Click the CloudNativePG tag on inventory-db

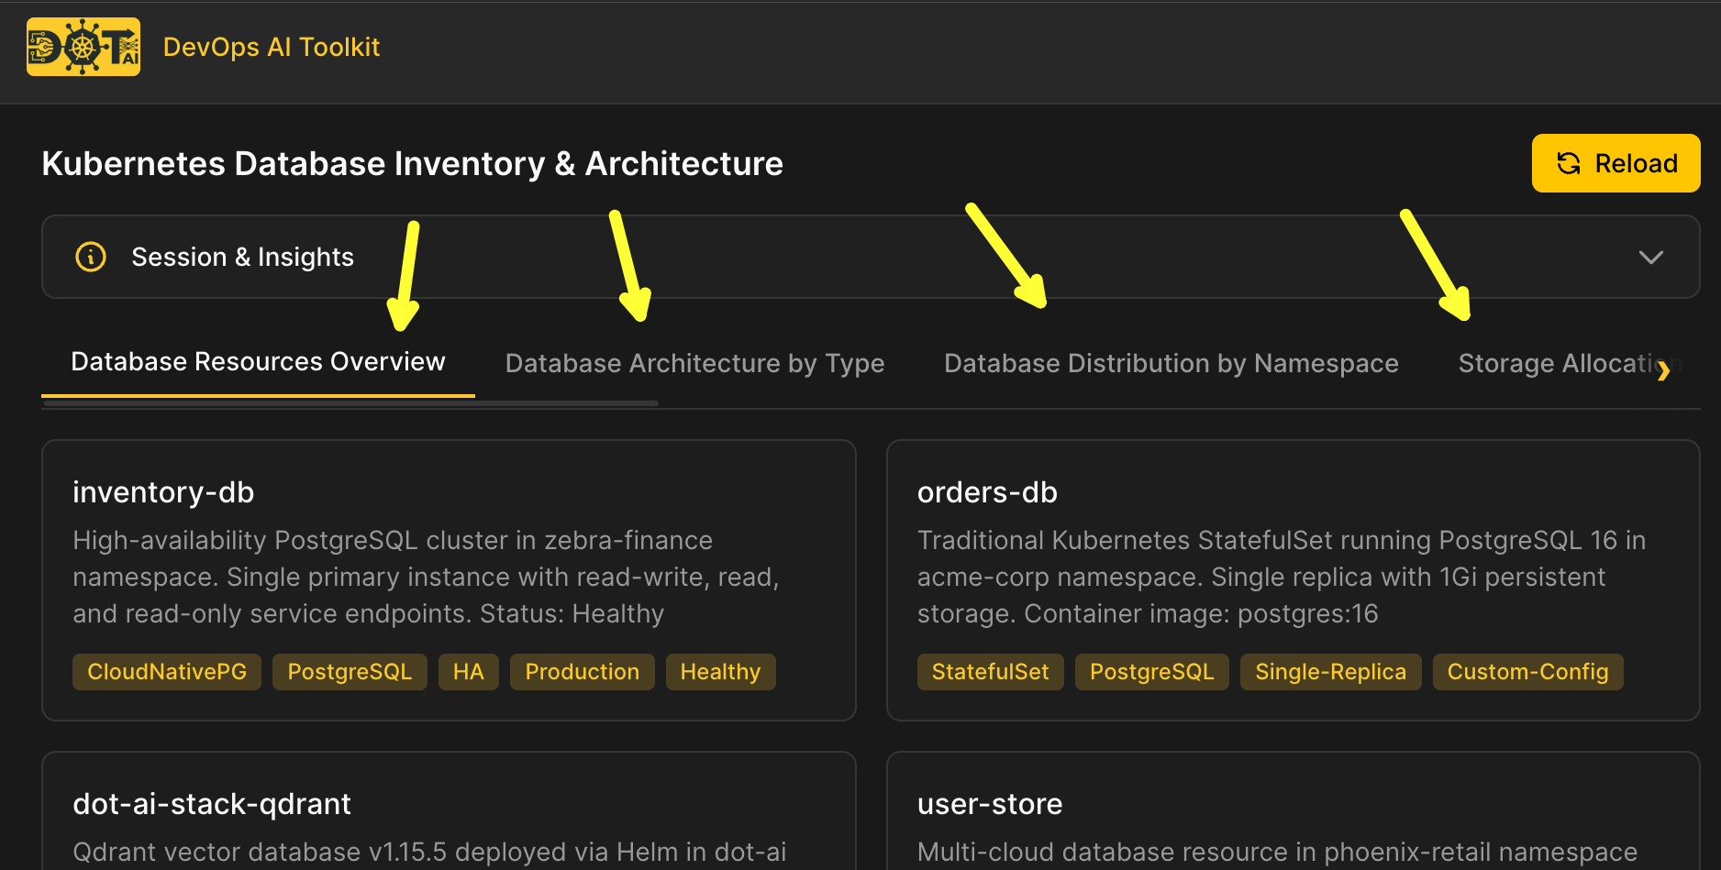[167, 672]
